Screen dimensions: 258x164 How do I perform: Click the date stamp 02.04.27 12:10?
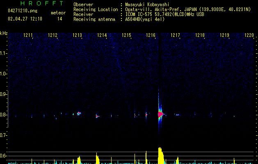click(25, 19)
